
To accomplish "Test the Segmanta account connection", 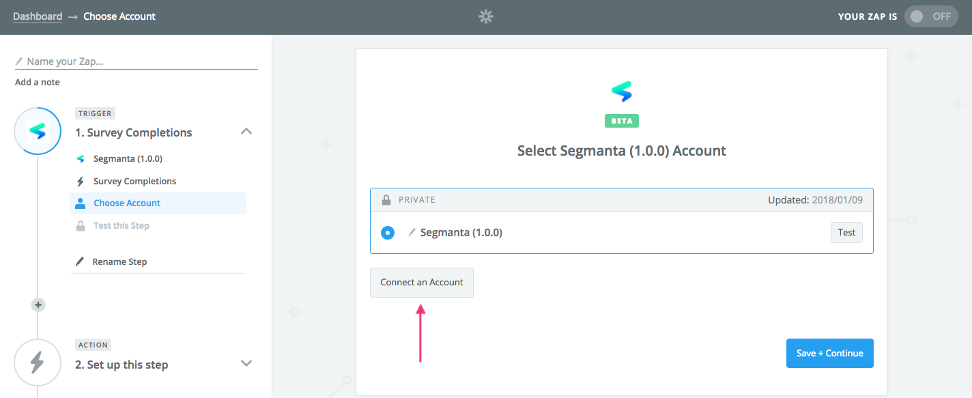I will click(846, 233).
